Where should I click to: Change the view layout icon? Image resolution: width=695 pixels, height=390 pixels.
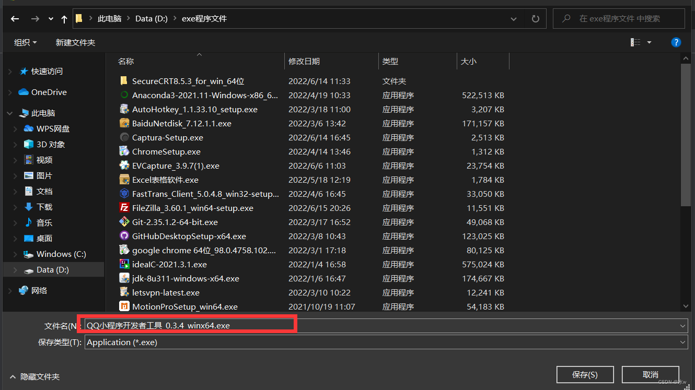(x=635, y=42)
